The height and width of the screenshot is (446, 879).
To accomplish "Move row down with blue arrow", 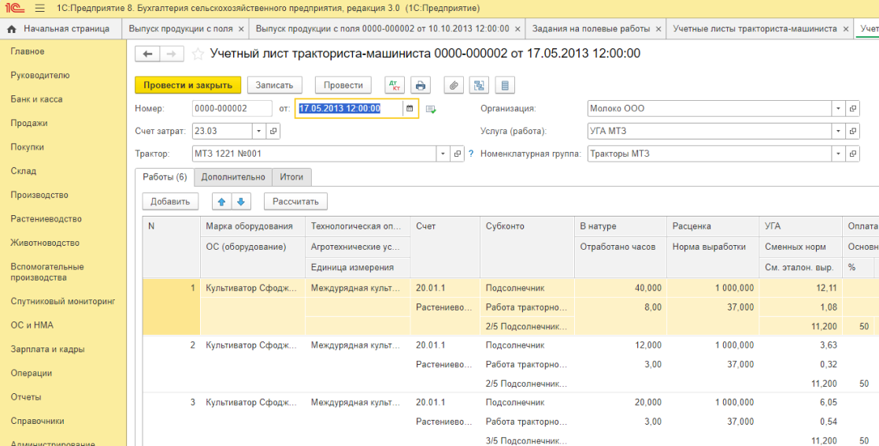I will tap(241, 202).
